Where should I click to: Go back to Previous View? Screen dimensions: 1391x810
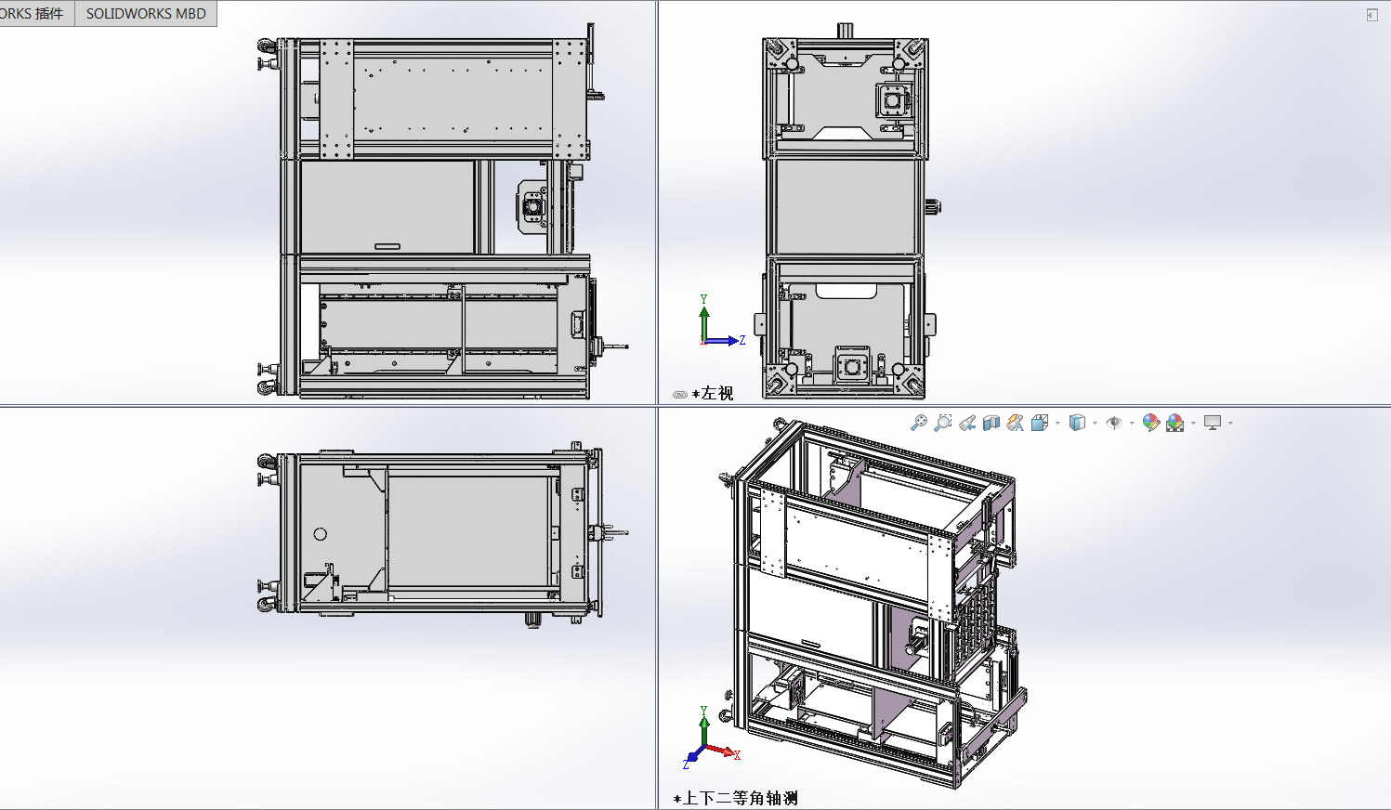[967, 423]
